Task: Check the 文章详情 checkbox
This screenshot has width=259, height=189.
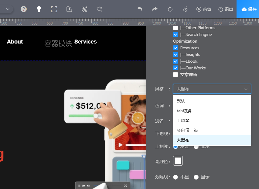Action: pos(176,75)
